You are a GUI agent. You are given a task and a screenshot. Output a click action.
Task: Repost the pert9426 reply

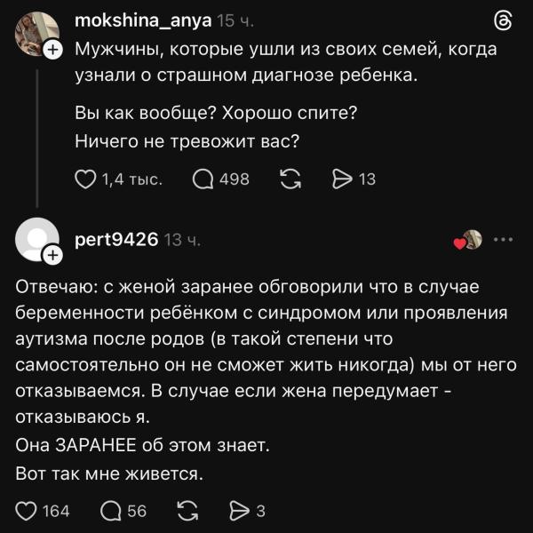pyautogui.click(x=187, y=511)
